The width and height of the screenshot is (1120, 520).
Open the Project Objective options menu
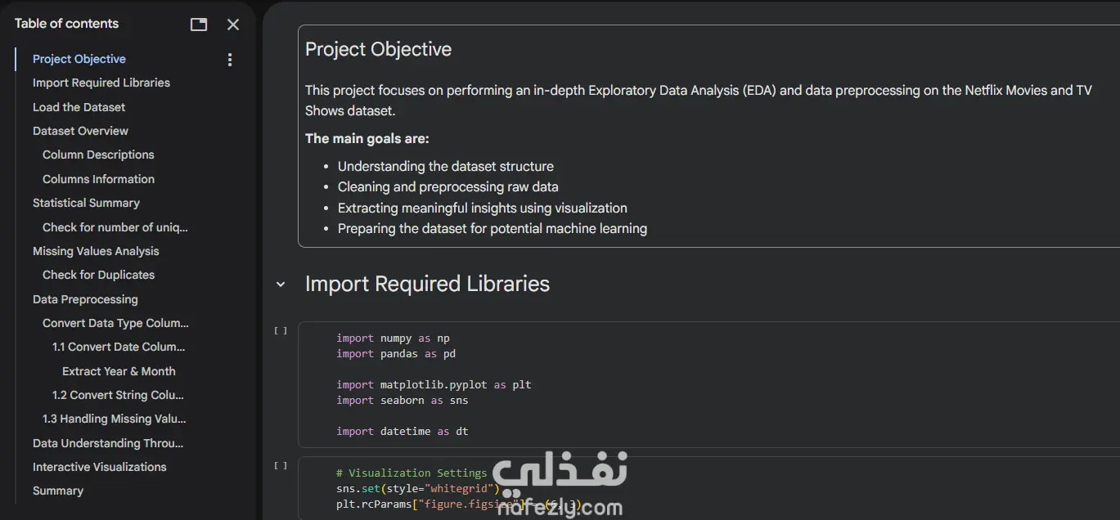[x=230, y=60]
